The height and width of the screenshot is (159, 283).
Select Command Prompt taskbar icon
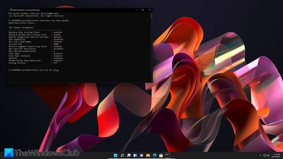(168, 155)
